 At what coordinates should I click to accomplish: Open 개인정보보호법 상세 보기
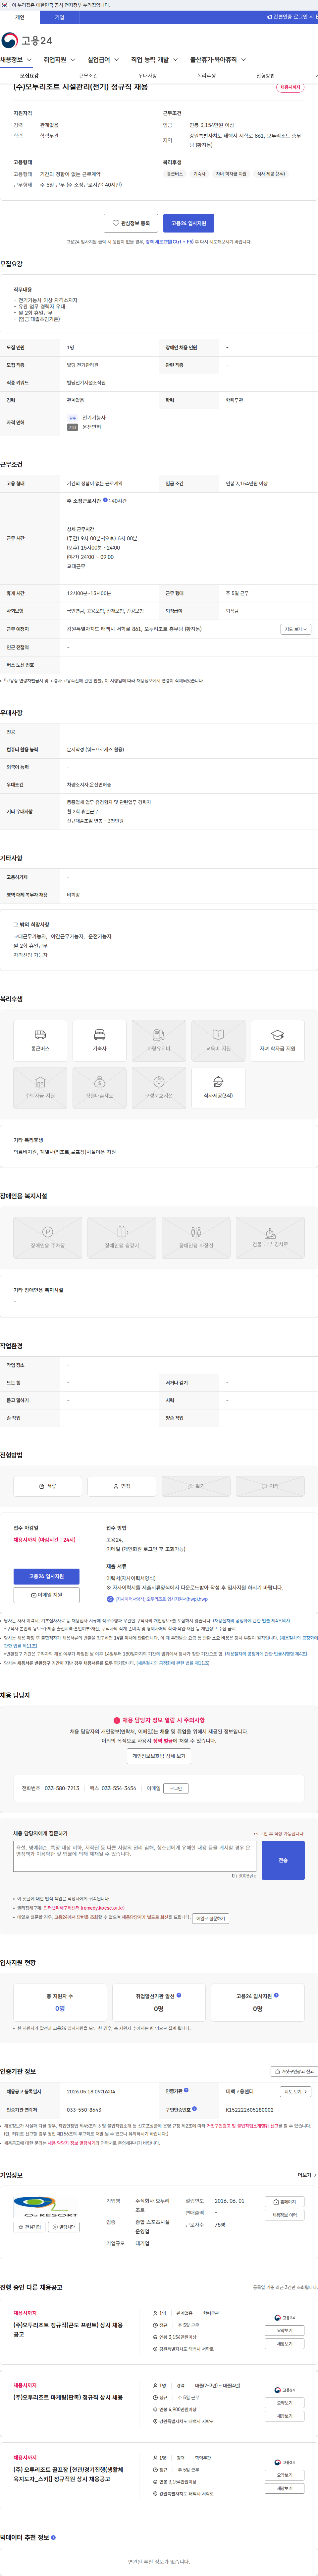(x=159, y=1756)
